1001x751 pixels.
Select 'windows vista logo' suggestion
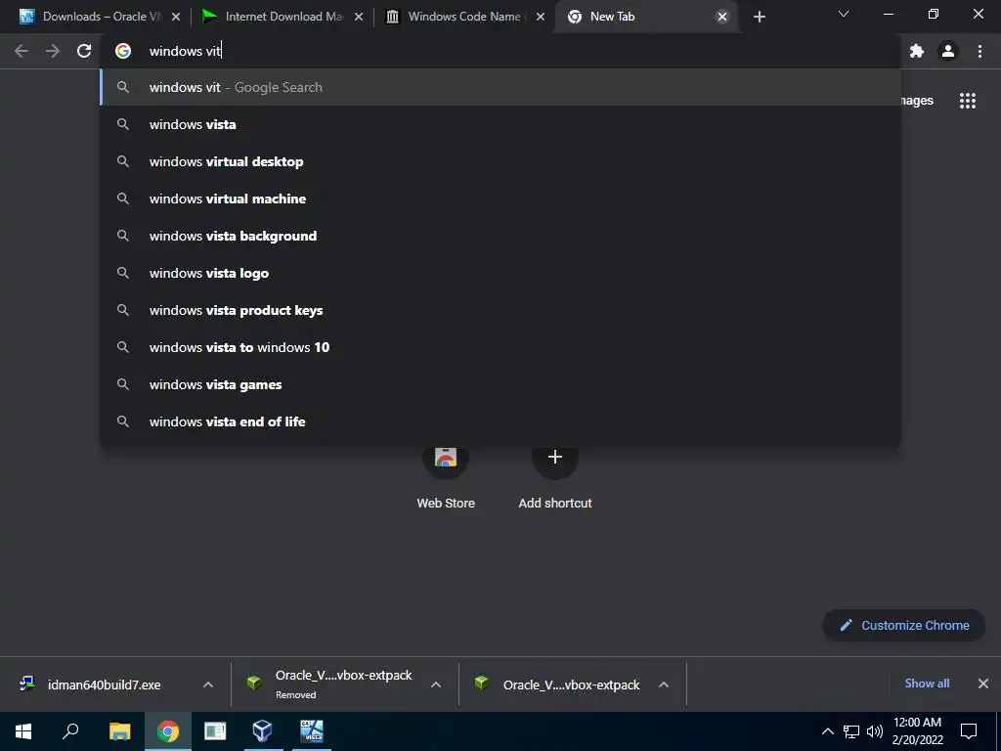[x=500, y=273]
